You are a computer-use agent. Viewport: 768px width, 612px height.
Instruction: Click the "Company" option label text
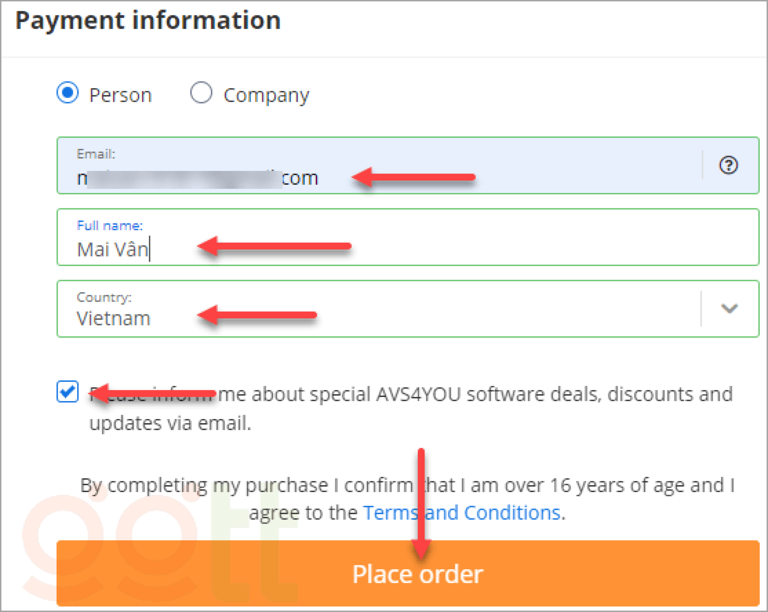pos(266,95)
